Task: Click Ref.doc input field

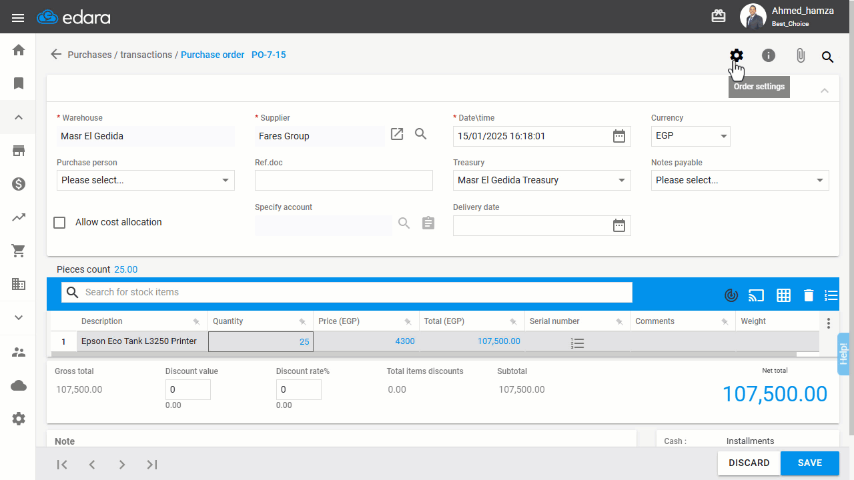Action: point(344,180)
